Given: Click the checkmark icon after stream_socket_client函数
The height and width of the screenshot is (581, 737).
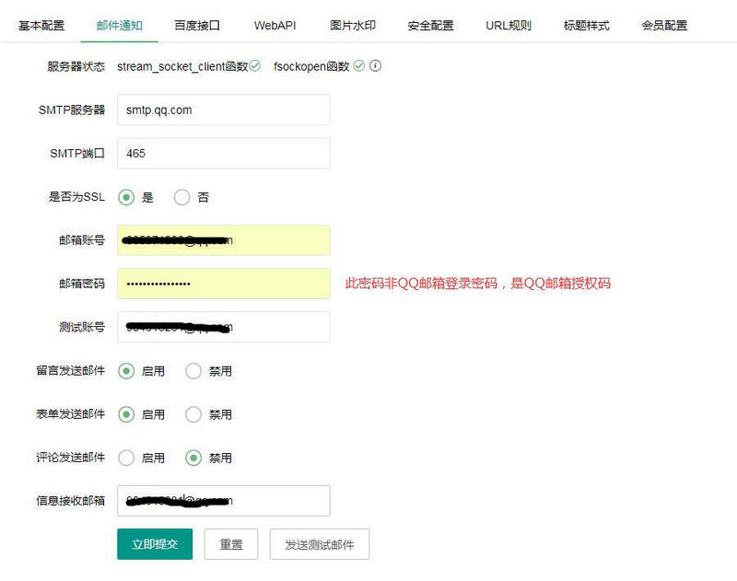Looking at the screenshot, I should click(255, 66).
